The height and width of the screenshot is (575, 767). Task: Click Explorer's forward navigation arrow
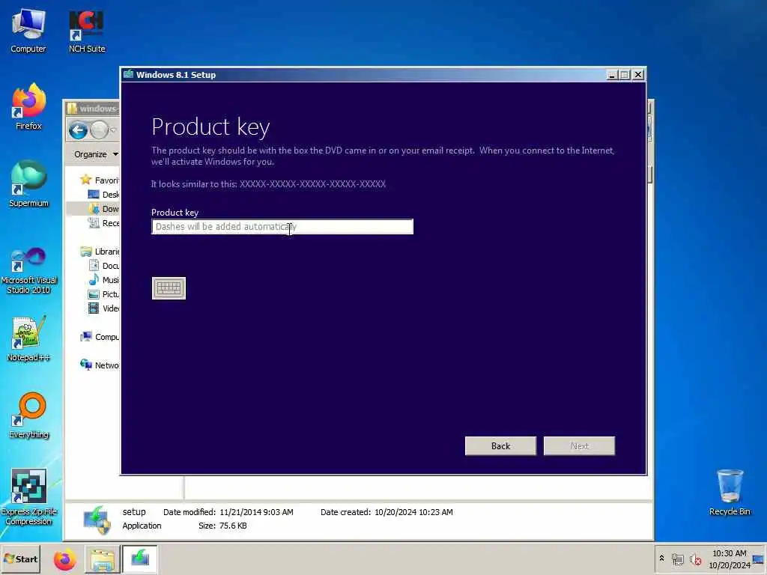tap(100, 130)
